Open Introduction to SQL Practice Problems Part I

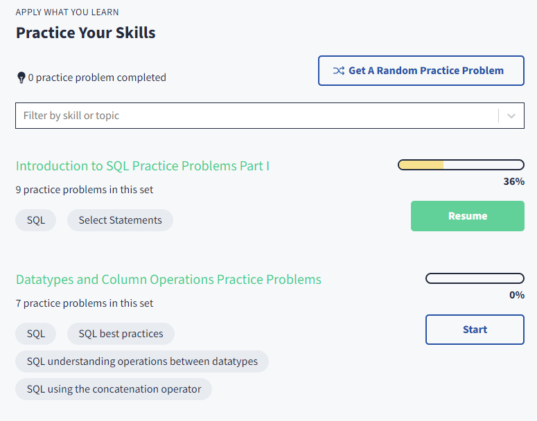tap(142, 165)
